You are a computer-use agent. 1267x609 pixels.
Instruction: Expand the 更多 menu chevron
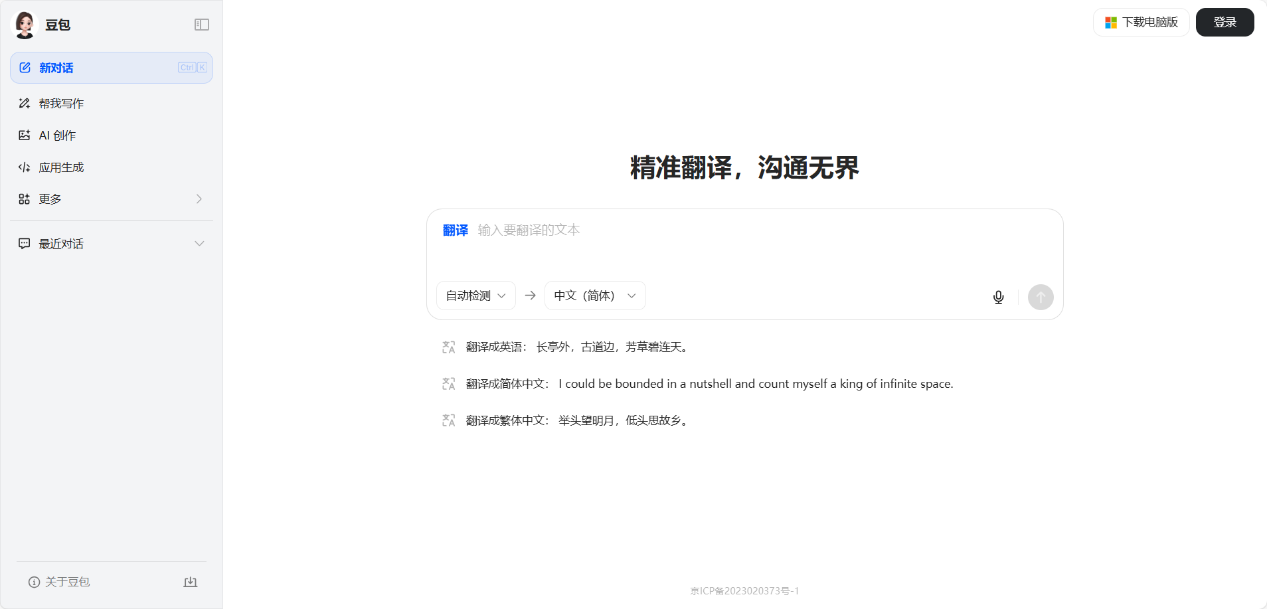point(199,199)
